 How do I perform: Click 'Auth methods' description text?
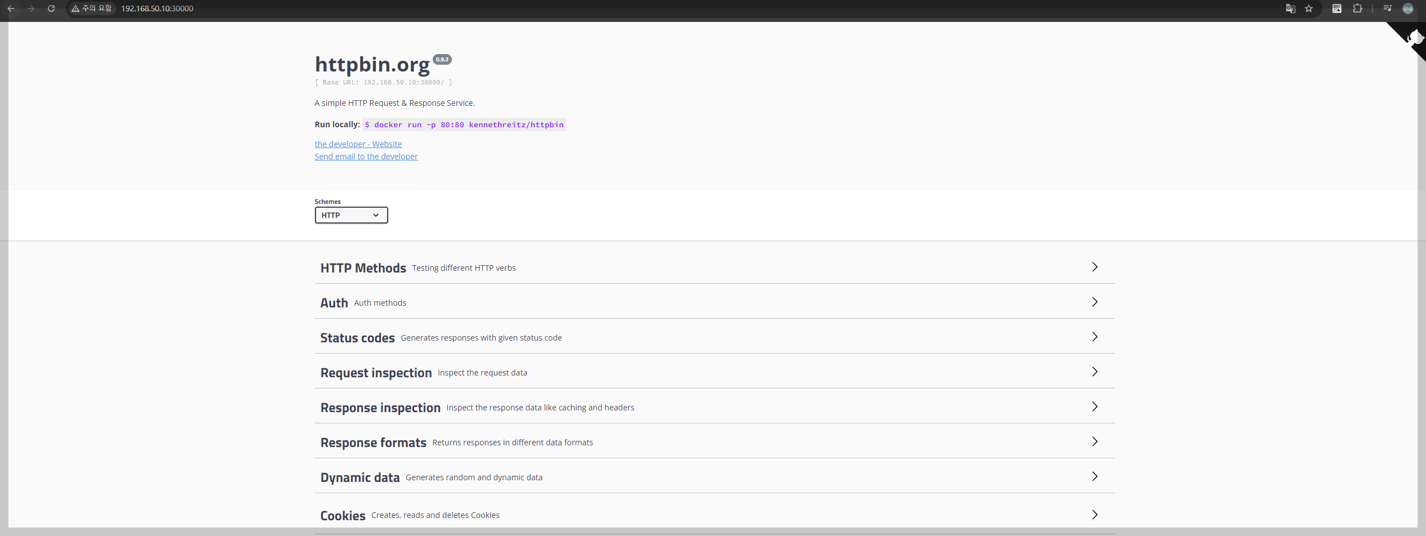click(x=380, y=303)
